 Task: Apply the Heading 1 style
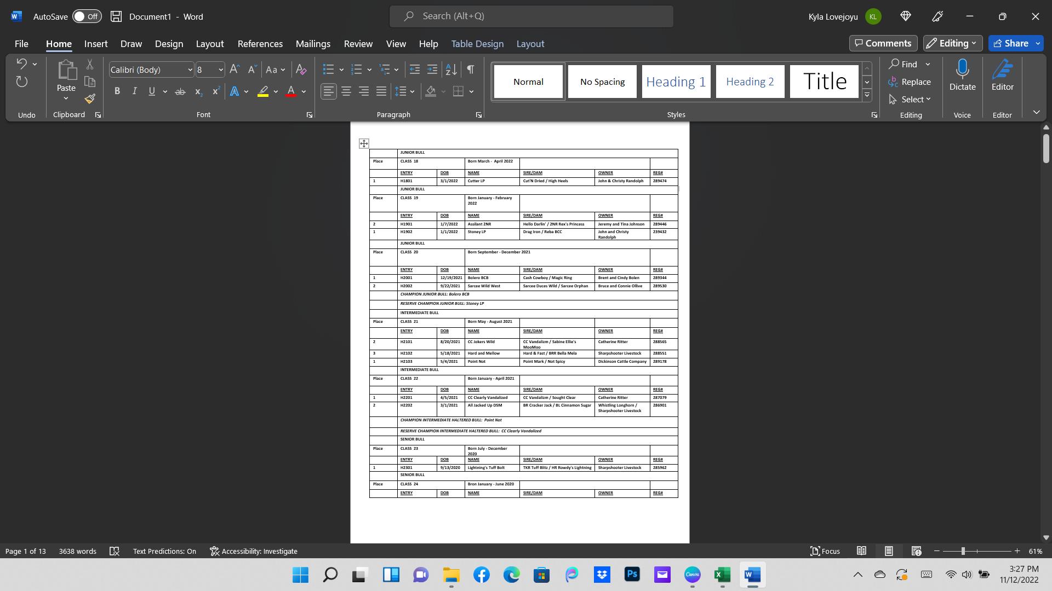(x=676, y=82)
